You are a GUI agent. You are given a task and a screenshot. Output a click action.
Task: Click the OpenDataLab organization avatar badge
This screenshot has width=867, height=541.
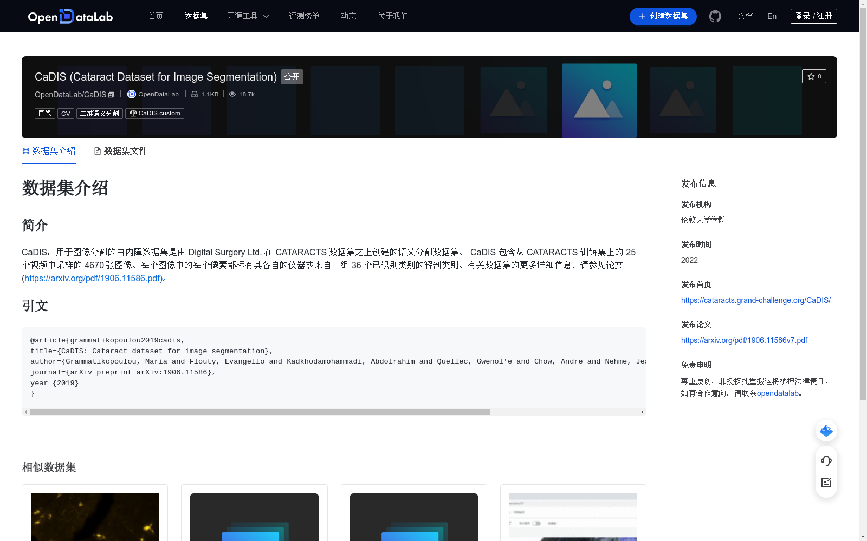tap(131, 94)
